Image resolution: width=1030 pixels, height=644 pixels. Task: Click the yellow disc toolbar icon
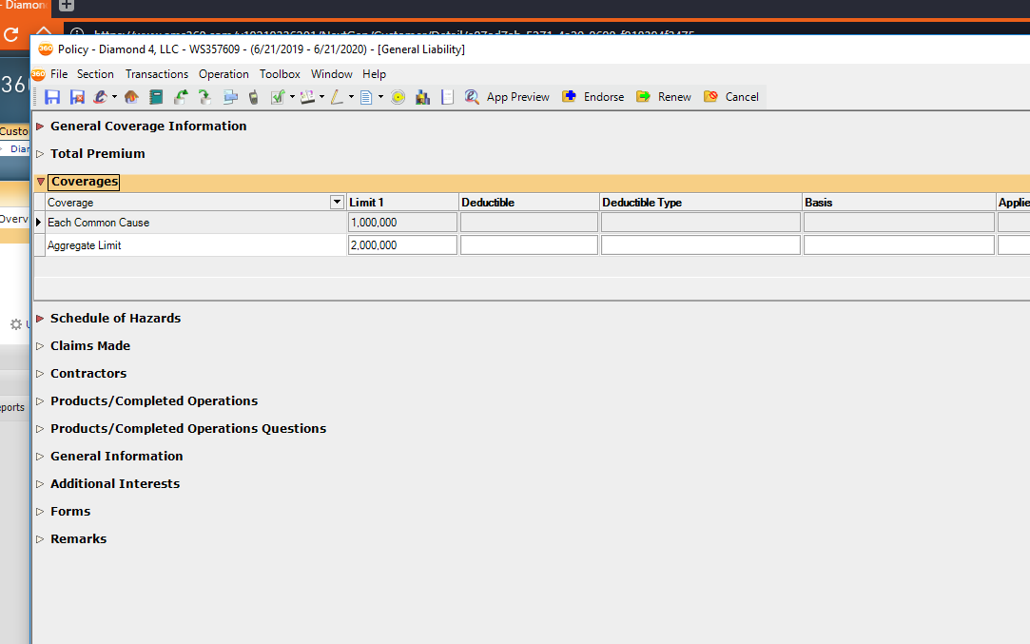pyautogui.click(x=398, y=97)
